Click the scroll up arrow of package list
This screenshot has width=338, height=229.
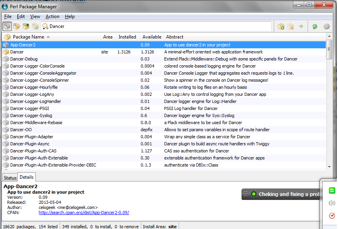point(329,36)
